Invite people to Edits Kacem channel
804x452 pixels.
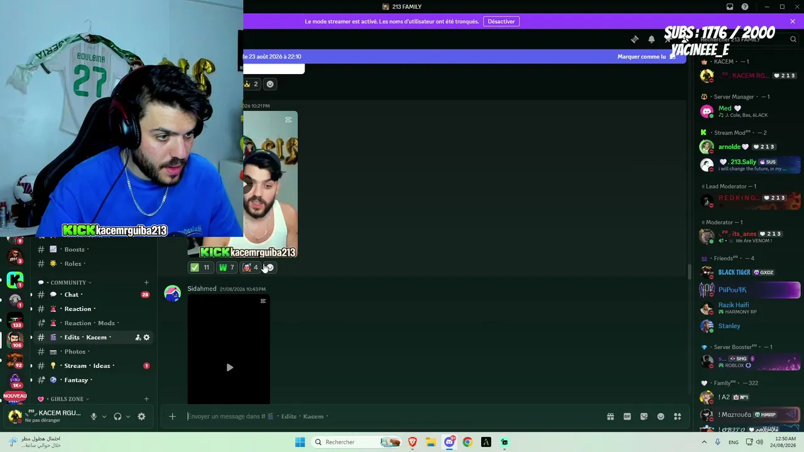click(138, 337)
